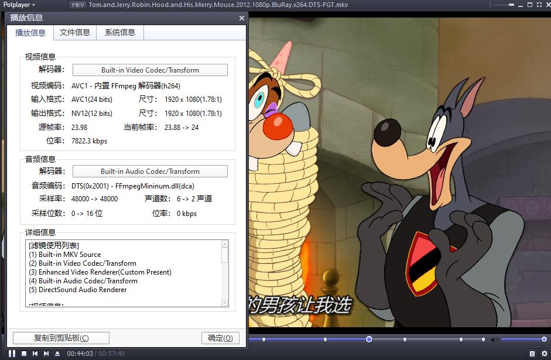The width and height of the screenshot is (551, 360).
Task: Switch to the 文件信息 tab
Action: coord(75,32)
